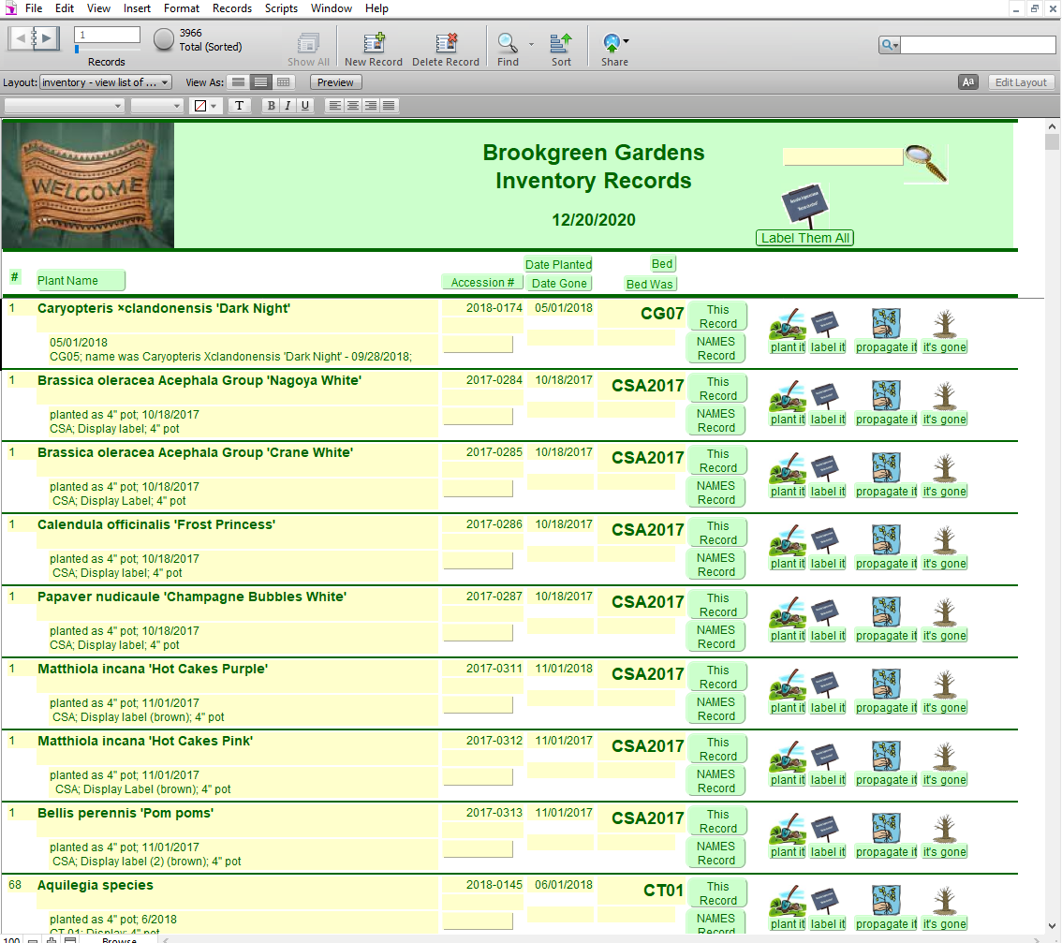Toggle bold formatting
This screenshot has height=943, width=1062.
tap(271, 106)
